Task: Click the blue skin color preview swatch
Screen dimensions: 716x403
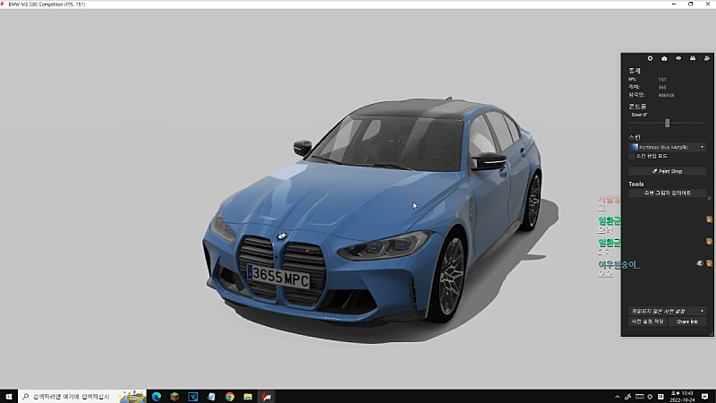Action: (x=635, y=147)
